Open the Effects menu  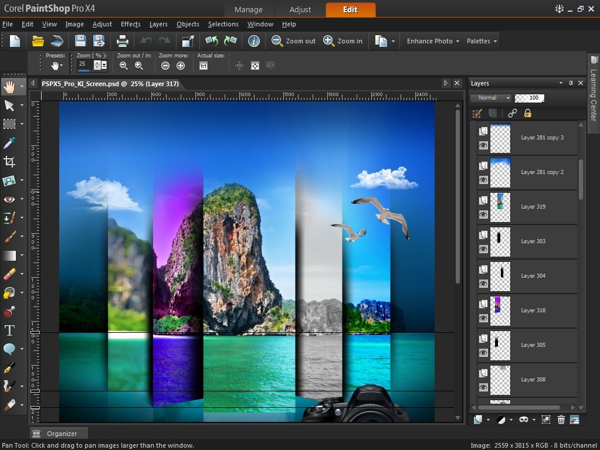tap(130, 24)
